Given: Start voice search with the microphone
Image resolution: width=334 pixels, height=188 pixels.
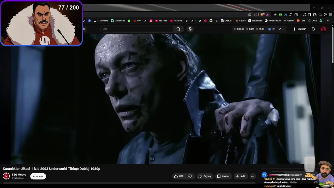Looking at the screenshot, I should pos(190,29).
